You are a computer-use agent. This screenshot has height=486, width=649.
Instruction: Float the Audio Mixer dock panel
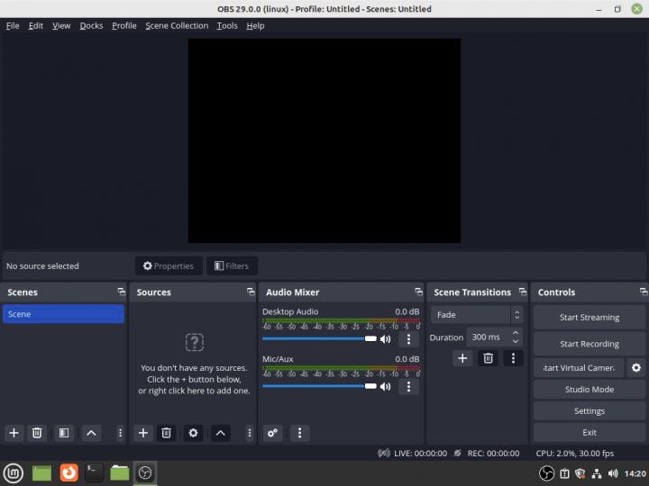click(418, 292)
